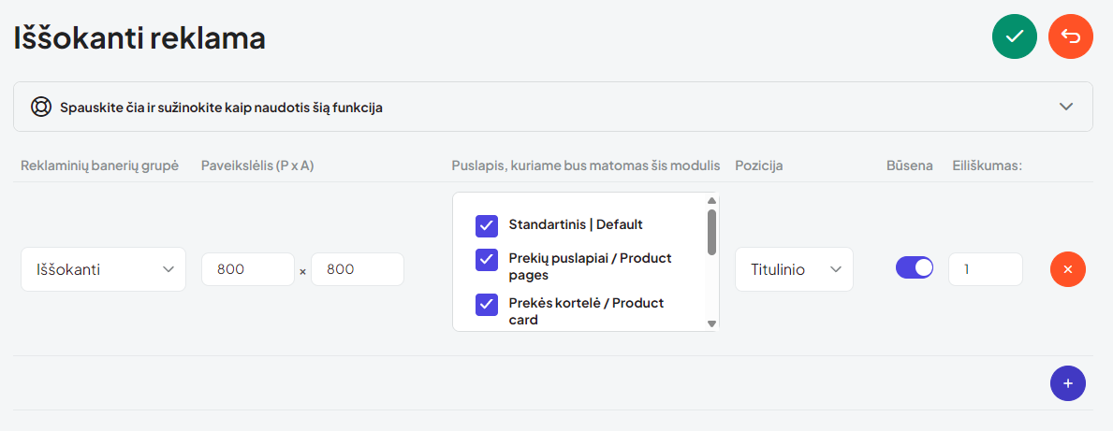Viewport: 1113px width, 431px height.
Task: Click the Eiliškumas order field showing 1
Action: pyautogui.click(x=986, y=269)
